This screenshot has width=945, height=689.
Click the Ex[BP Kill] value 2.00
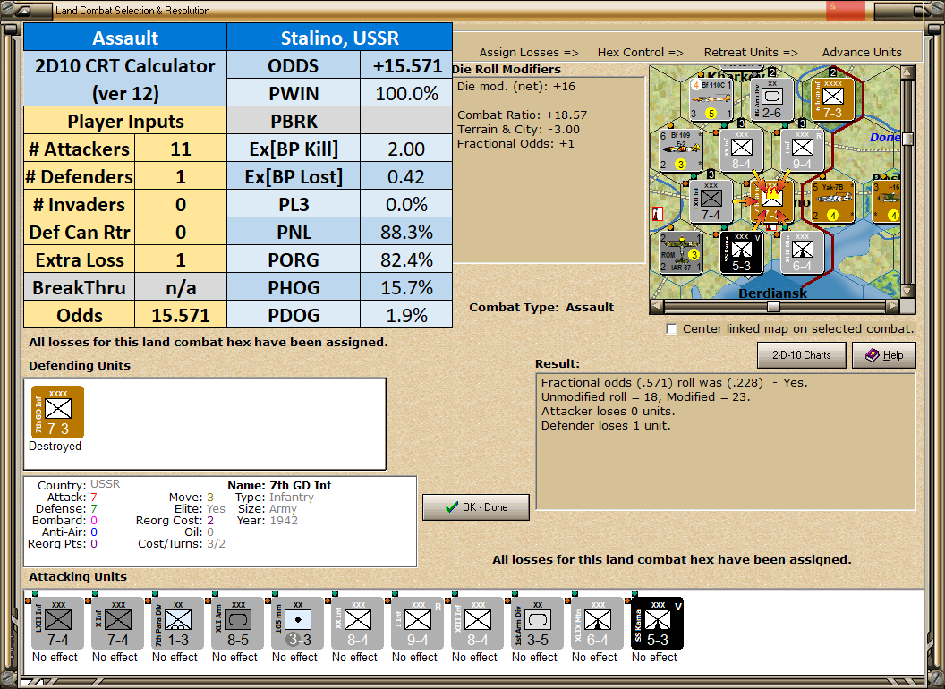click(407, 149)
